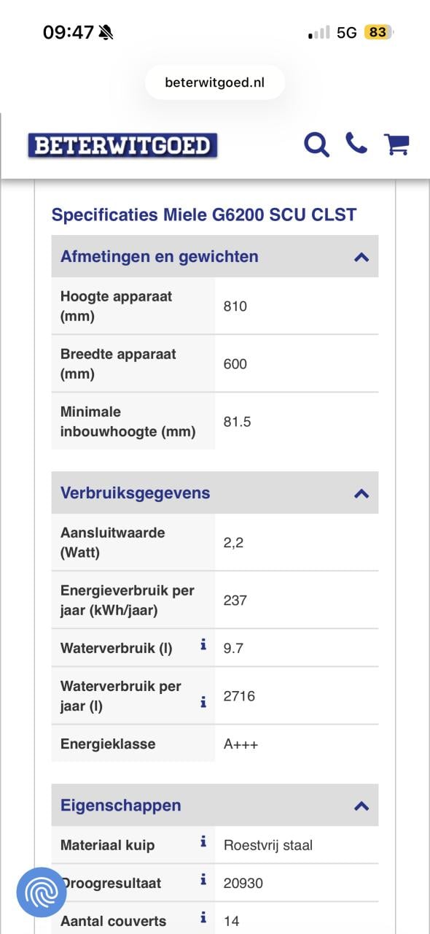Tap the battery percentage indicator
The width and height of the screenshot is (430, 934).
[x=377, y=32]
